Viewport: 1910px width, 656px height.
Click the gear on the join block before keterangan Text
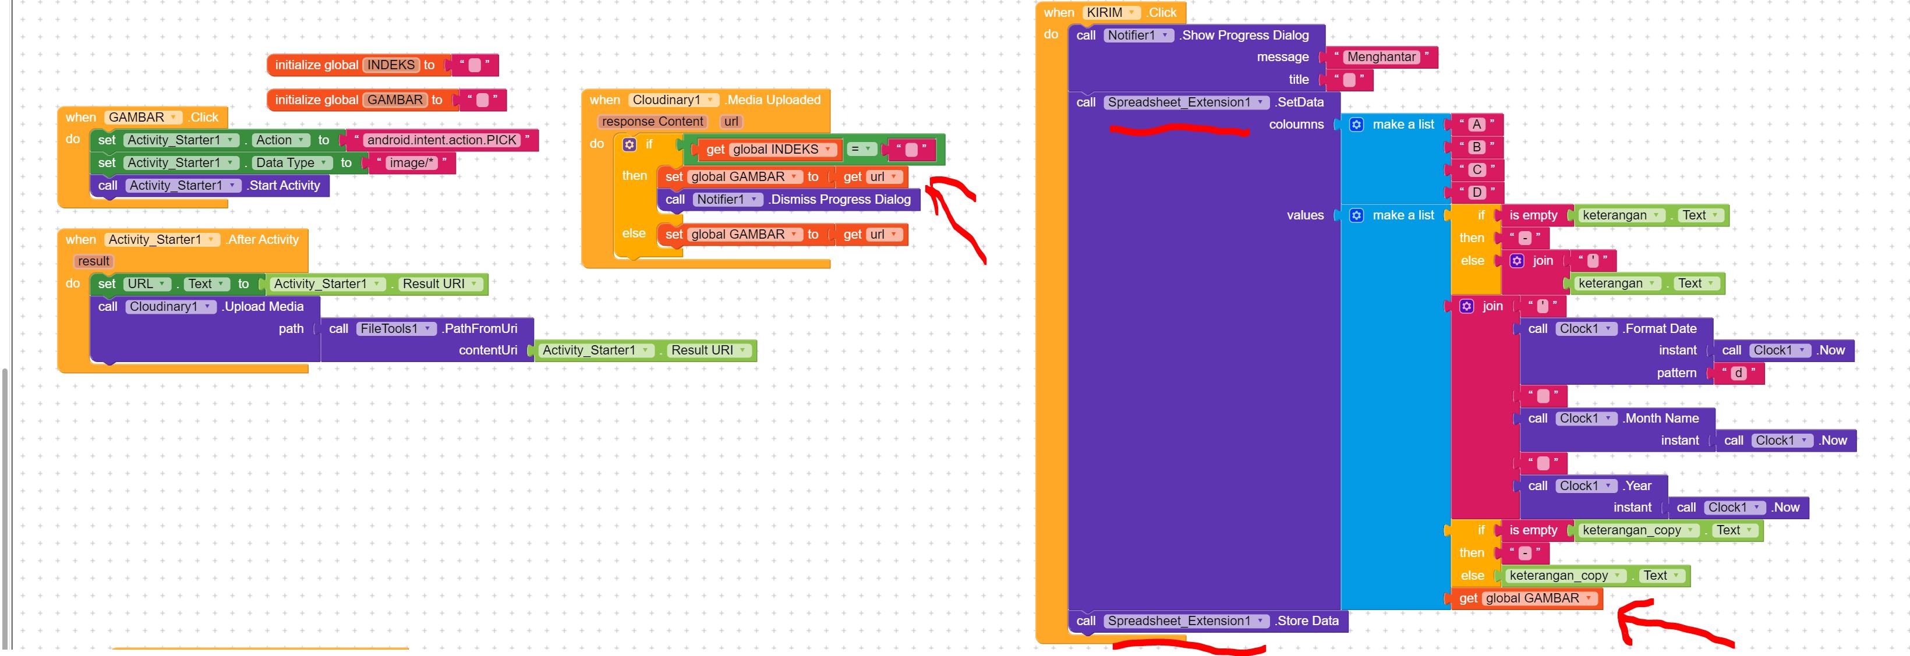pos(1517,261)
